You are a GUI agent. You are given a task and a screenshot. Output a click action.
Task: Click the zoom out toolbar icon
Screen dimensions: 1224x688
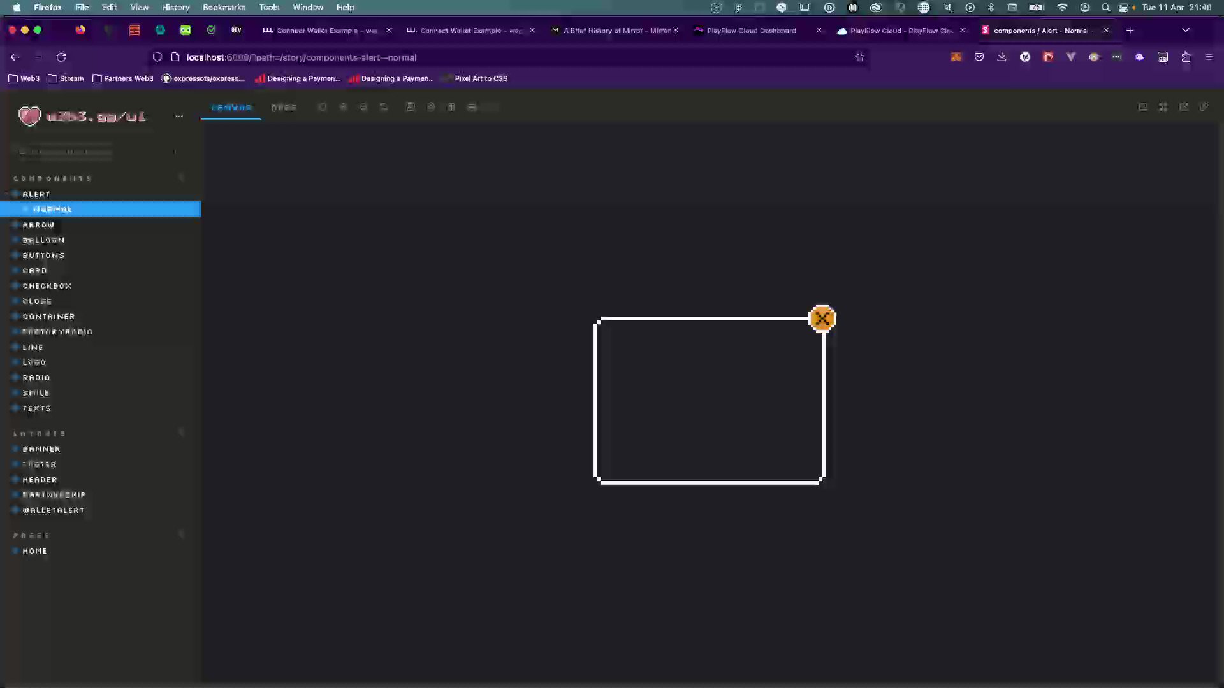(363, 107)
